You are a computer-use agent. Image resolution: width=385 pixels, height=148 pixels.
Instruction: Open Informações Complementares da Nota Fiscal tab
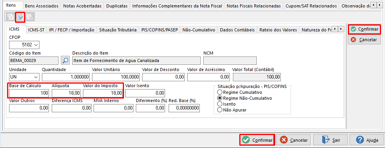click(177, 6)
